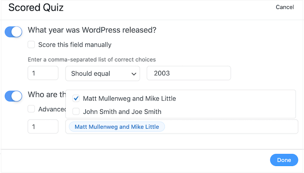Toggle off the WordPress release year question switch
The width and height of the screenshot is (304, 173).
click(13, 32)
